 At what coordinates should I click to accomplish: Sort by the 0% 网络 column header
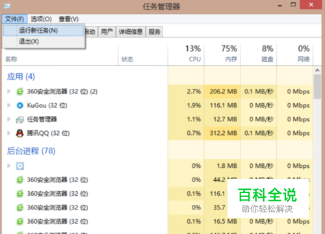tap(294, 54)
